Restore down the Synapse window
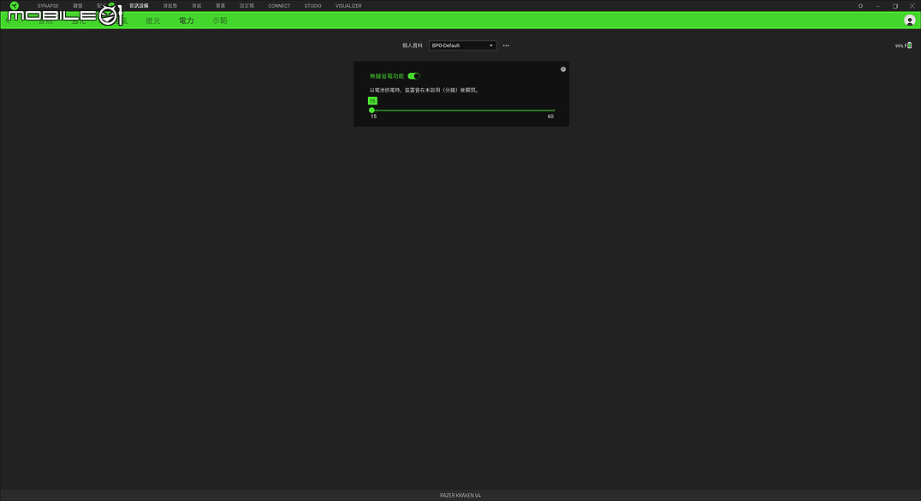 895,6
